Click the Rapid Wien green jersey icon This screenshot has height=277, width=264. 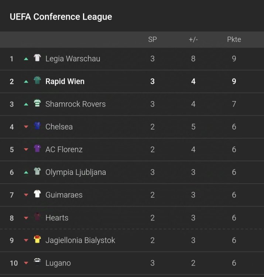[37, 81]
